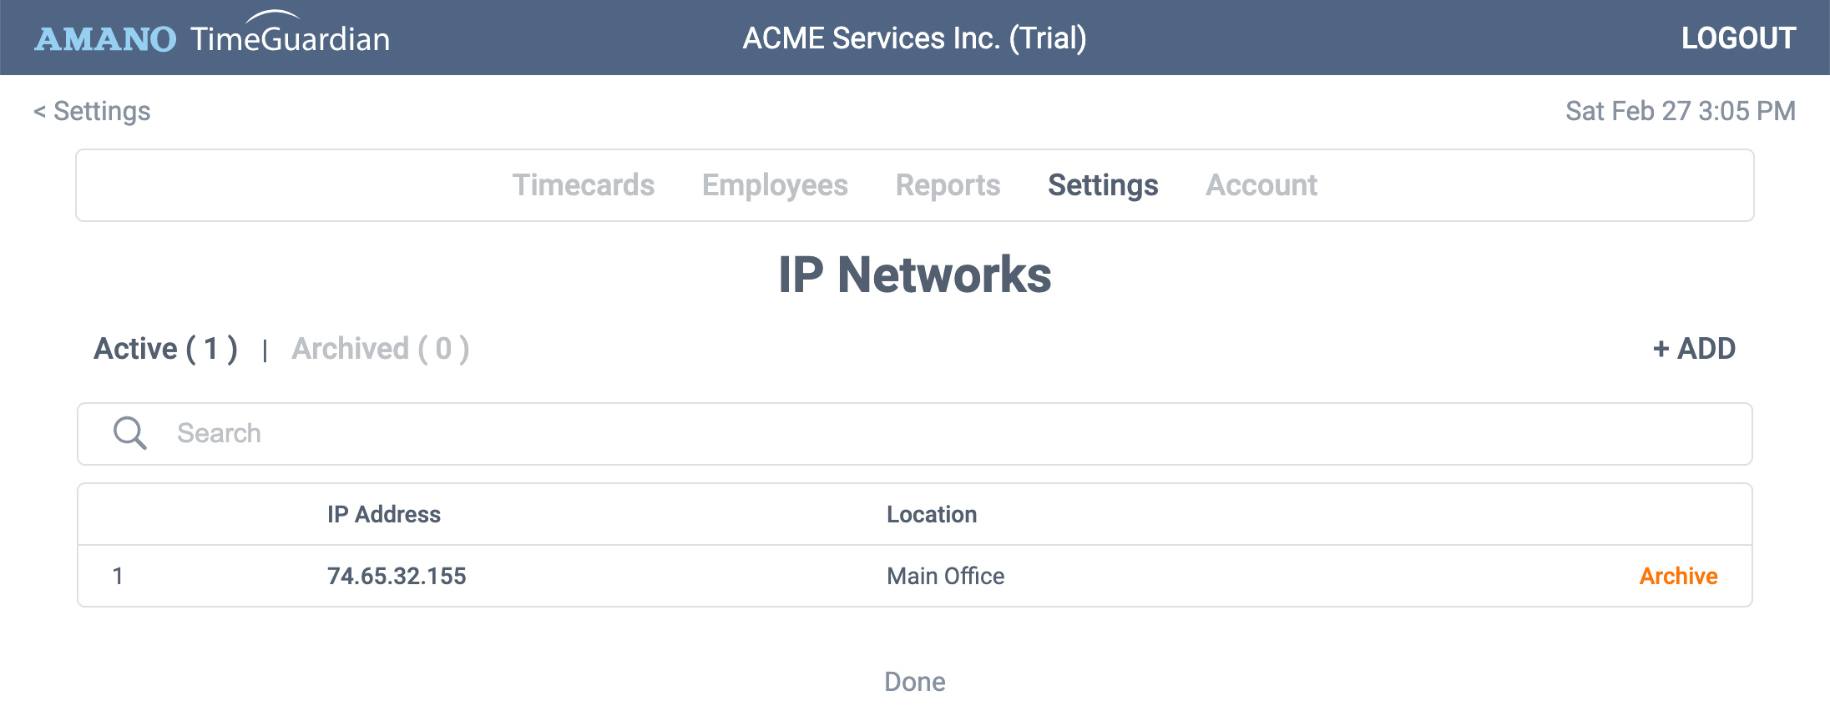Click the IP Address column header
The width and height of the screenshot is (1830, 711).
pyautogui.click(x=384, y=514)
